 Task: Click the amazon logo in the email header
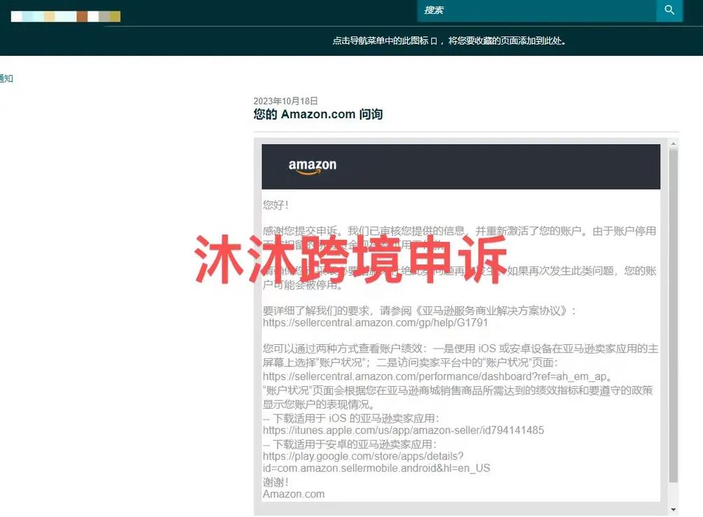313,166
